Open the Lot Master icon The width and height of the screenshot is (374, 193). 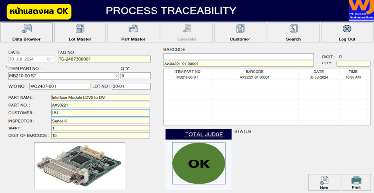click(x=80, y=29)
